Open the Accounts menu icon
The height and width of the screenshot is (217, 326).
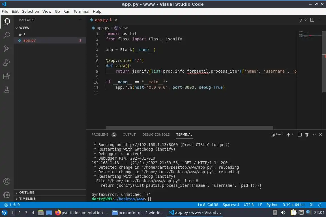click(7, 181)
